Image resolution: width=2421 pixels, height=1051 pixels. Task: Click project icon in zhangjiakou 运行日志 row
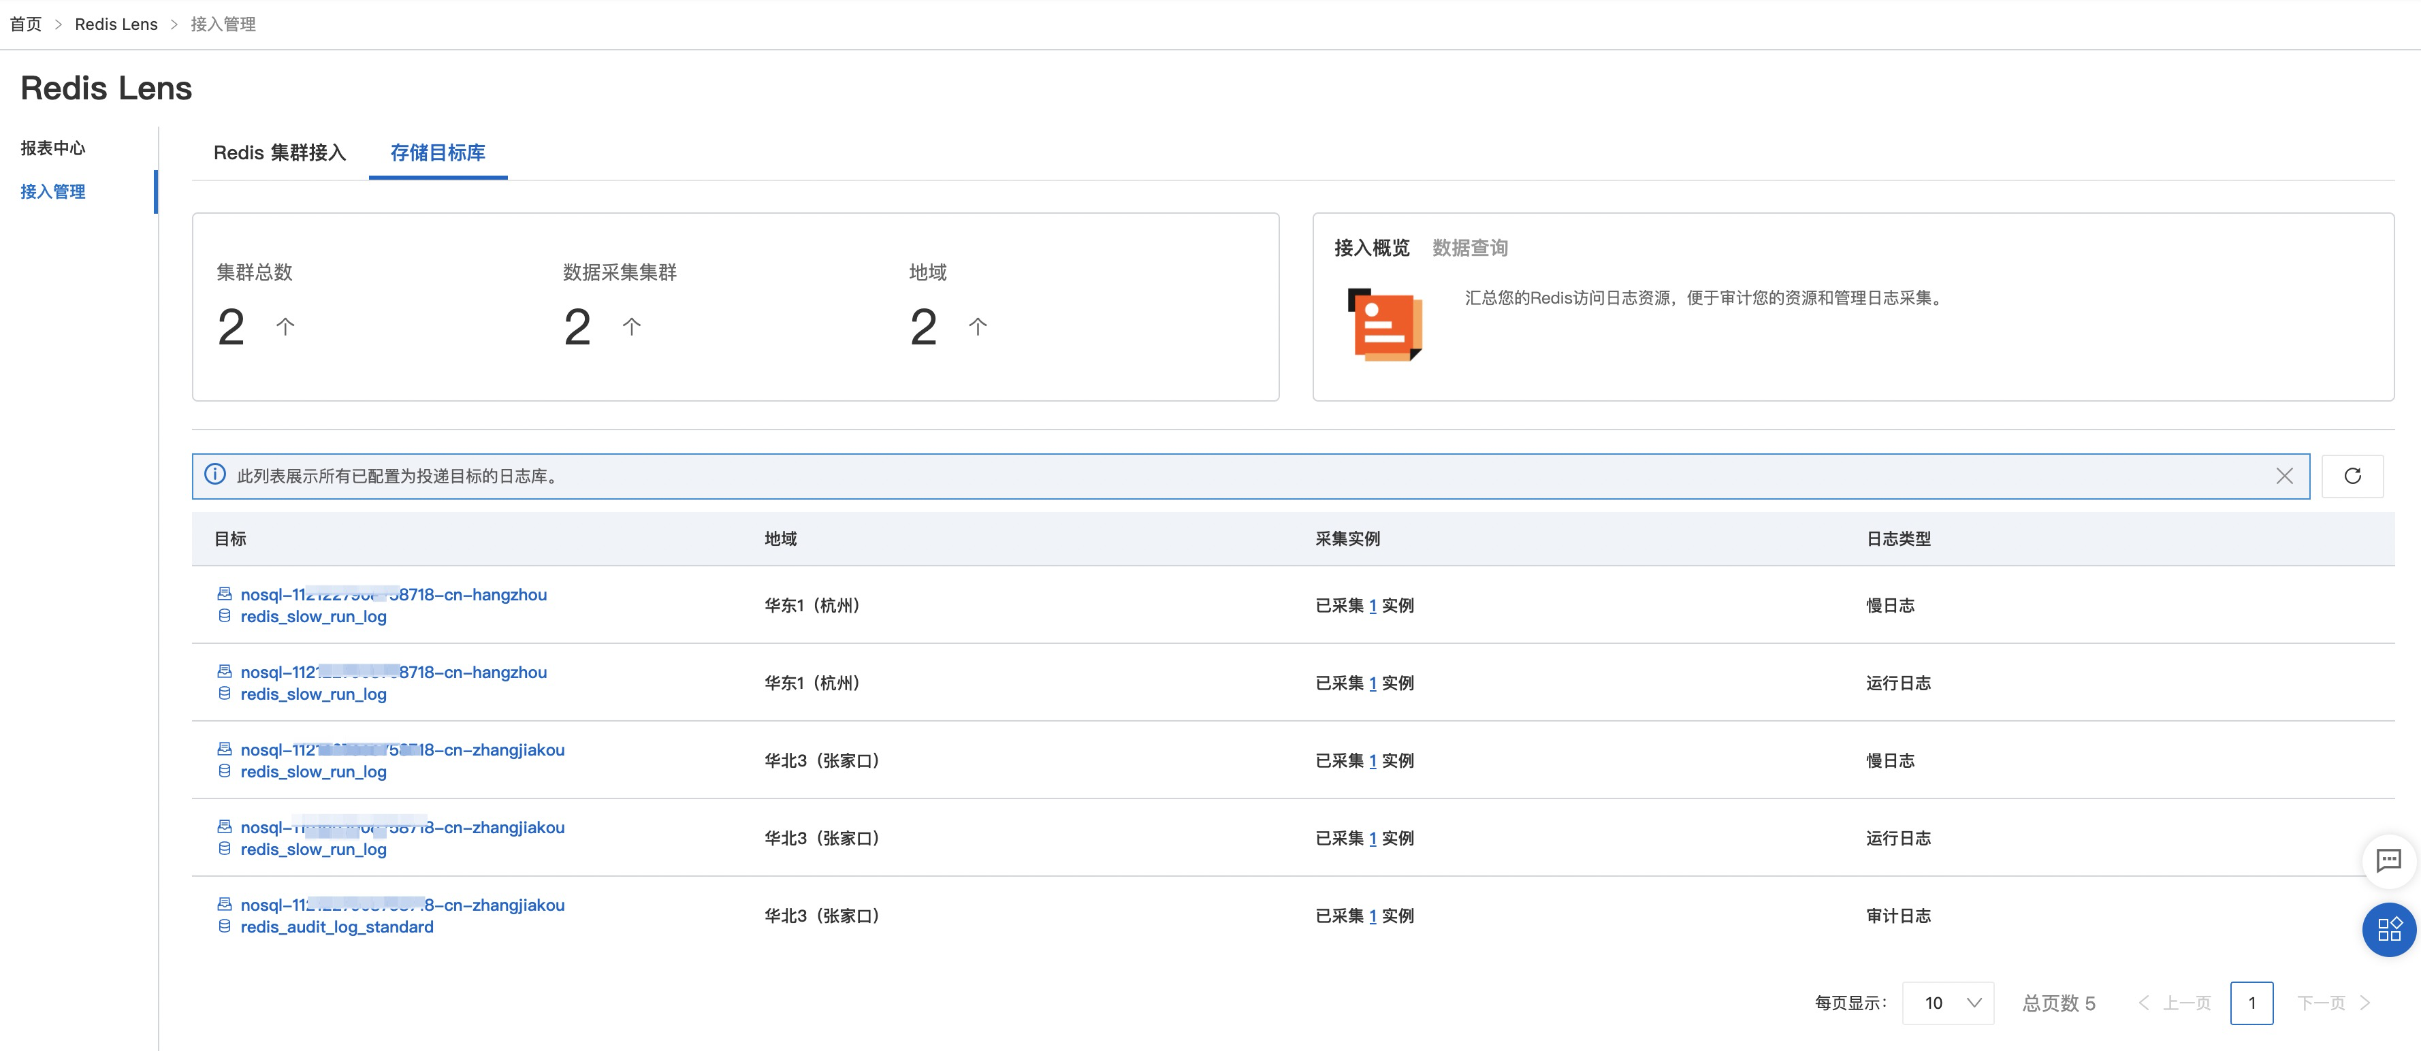coord(225,826)
